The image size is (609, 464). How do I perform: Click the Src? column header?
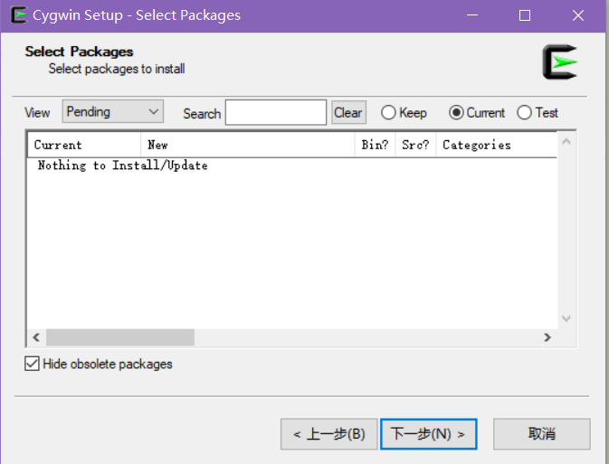tap(415, 145)
